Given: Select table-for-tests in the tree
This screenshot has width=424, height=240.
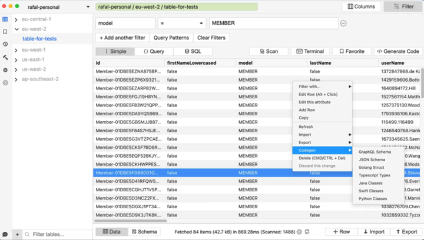Looking at the screenshot, I should [39, 39].
